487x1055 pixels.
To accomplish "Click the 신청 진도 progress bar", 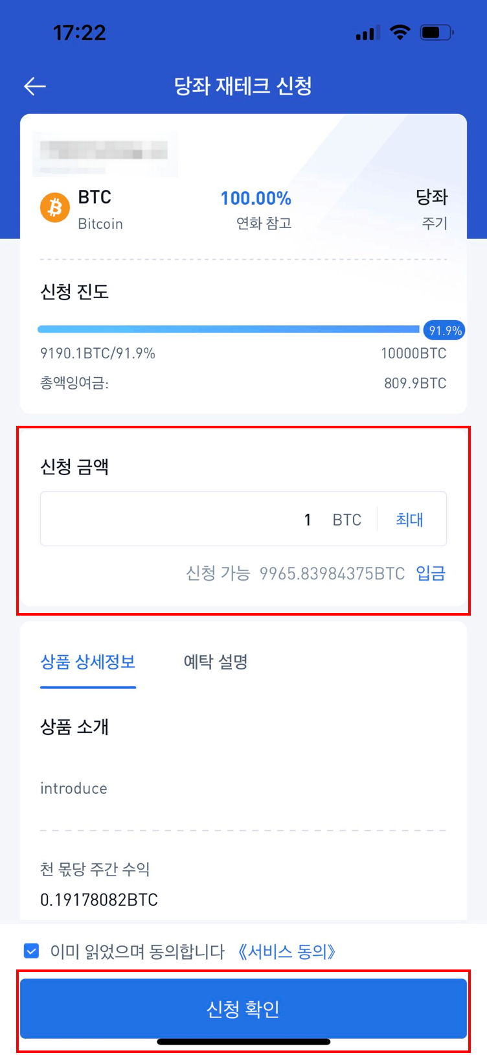I will point(229,329).
